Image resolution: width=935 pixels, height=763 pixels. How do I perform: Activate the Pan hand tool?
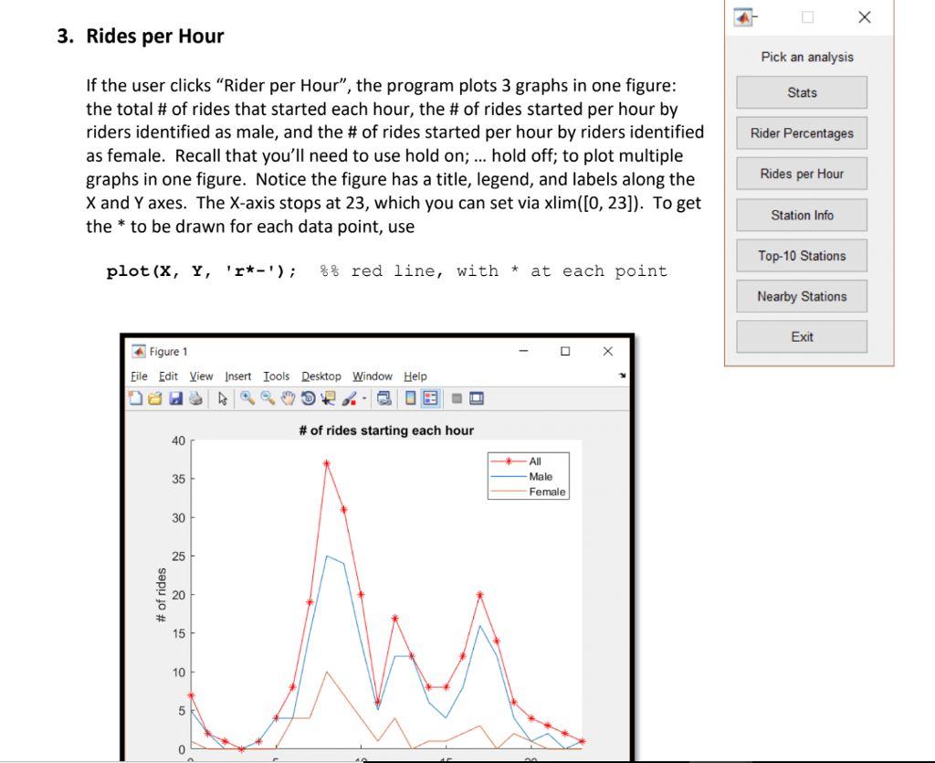288,398
